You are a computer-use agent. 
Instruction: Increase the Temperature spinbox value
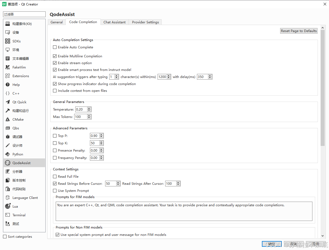click(89, 108)
